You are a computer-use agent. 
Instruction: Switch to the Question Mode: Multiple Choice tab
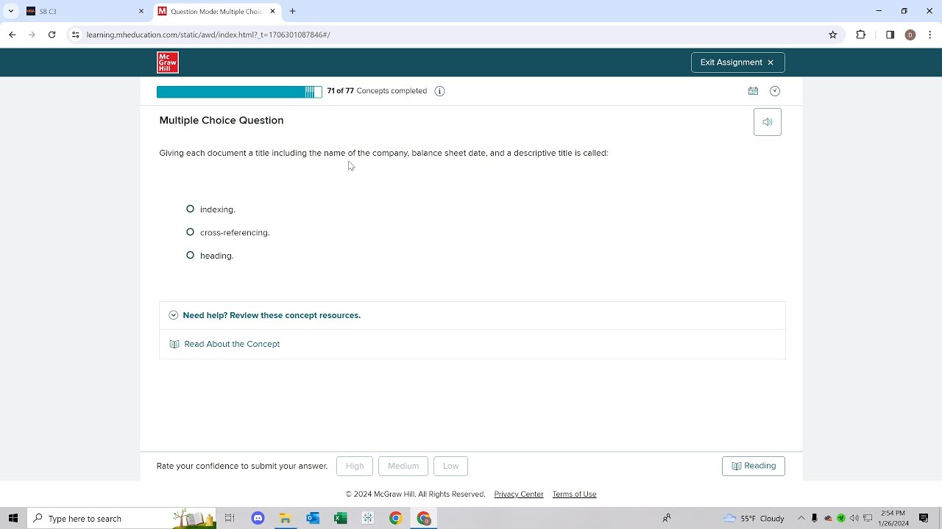(217, 11)
